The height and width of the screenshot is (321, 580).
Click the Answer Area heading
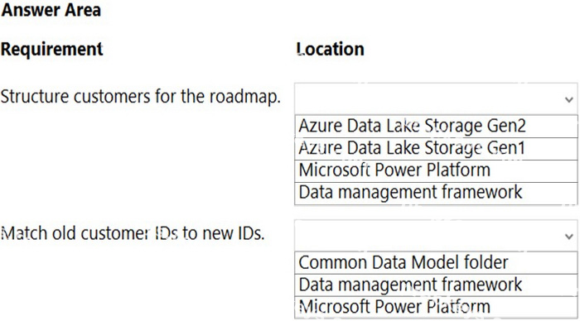51,10
